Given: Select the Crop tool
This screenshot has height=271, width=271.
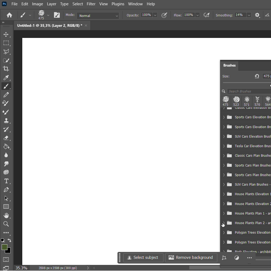Looking at the screenshot, I should coord(6,69).
